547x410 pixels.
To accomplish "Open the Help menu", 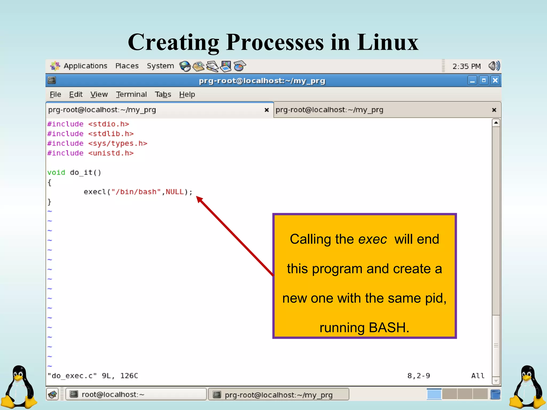I will (x=187, y=94).
